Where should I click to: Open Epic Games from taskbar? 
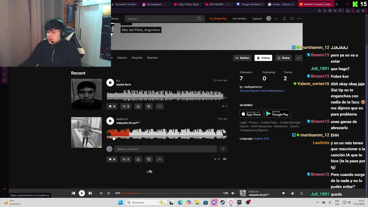[239, 202]
